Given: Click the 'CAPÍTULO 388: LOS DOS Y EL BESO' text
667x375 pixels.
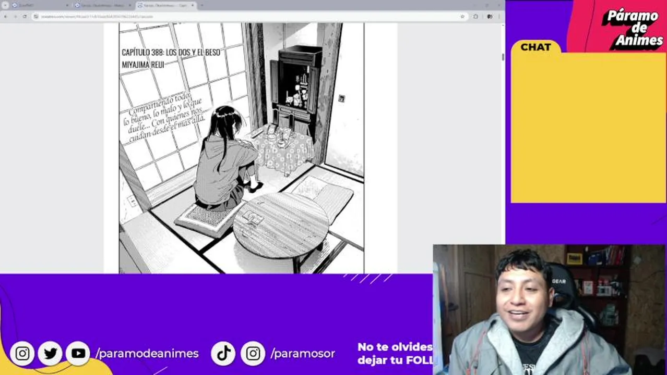Looking at the screenshot, I should [171, 53].
